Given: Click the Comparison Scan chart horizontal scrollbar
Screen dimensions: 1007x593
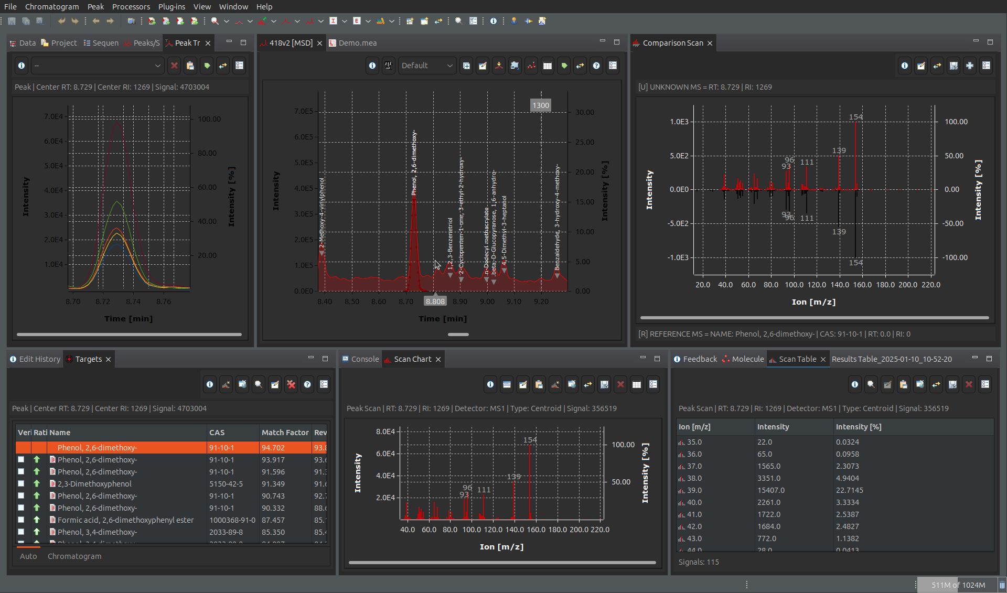Looking at the screenshot, I should coord(815,318).
